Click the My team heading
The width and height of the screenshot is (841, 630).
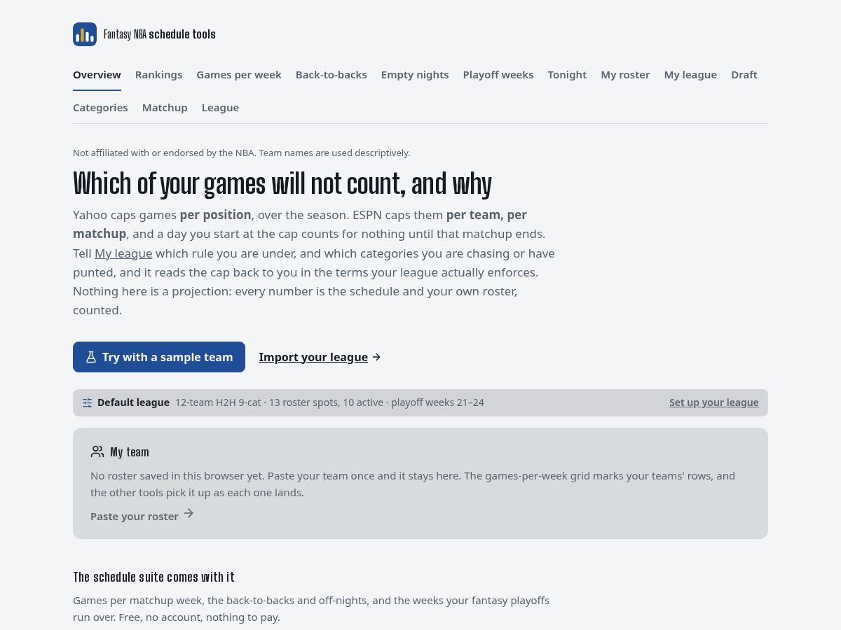click(x=130, y=452)
